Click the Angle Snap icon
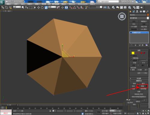The width and height of the screenshot is (150, 115). click(x=74, y=7)
